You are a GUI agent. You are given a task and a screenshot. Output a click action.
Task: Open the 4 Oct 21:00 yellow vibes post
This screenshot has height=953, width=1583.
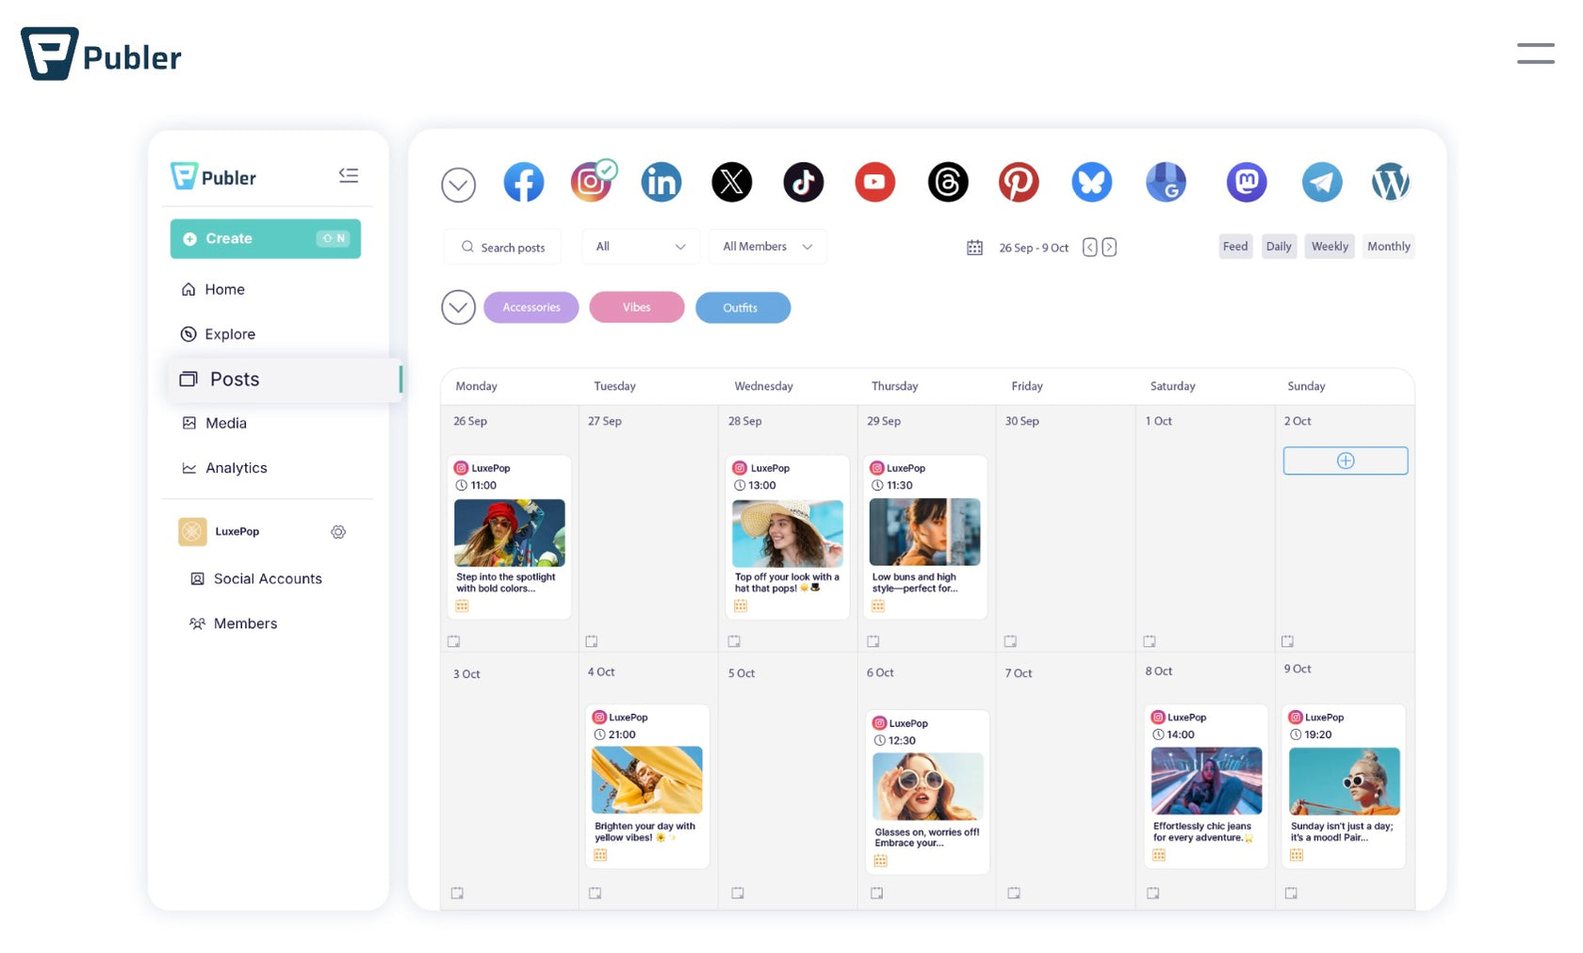click(x=647, y=786)
